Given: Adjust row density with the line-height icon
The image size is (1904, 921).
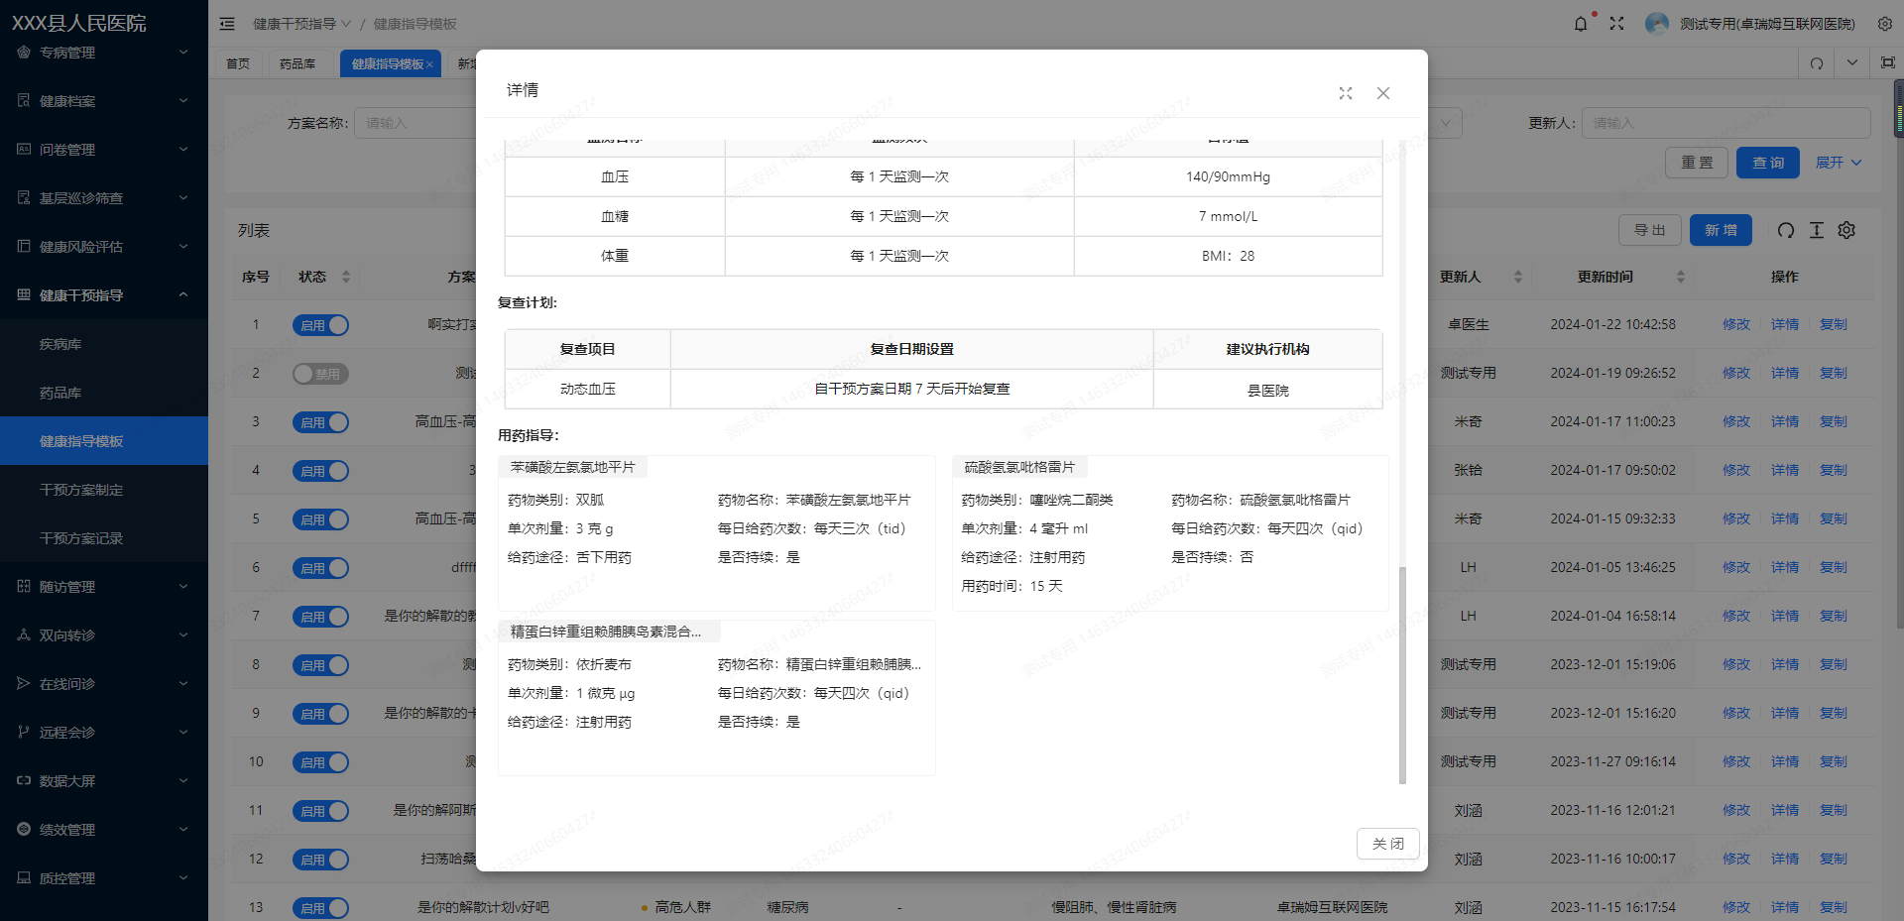Looking at the screenshot, I should 1816,230.
